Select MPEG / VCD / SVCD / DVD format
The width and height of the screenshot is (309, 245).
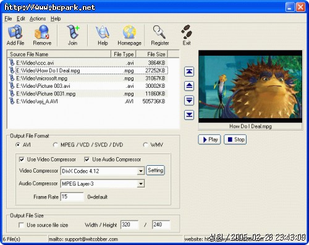55,145
